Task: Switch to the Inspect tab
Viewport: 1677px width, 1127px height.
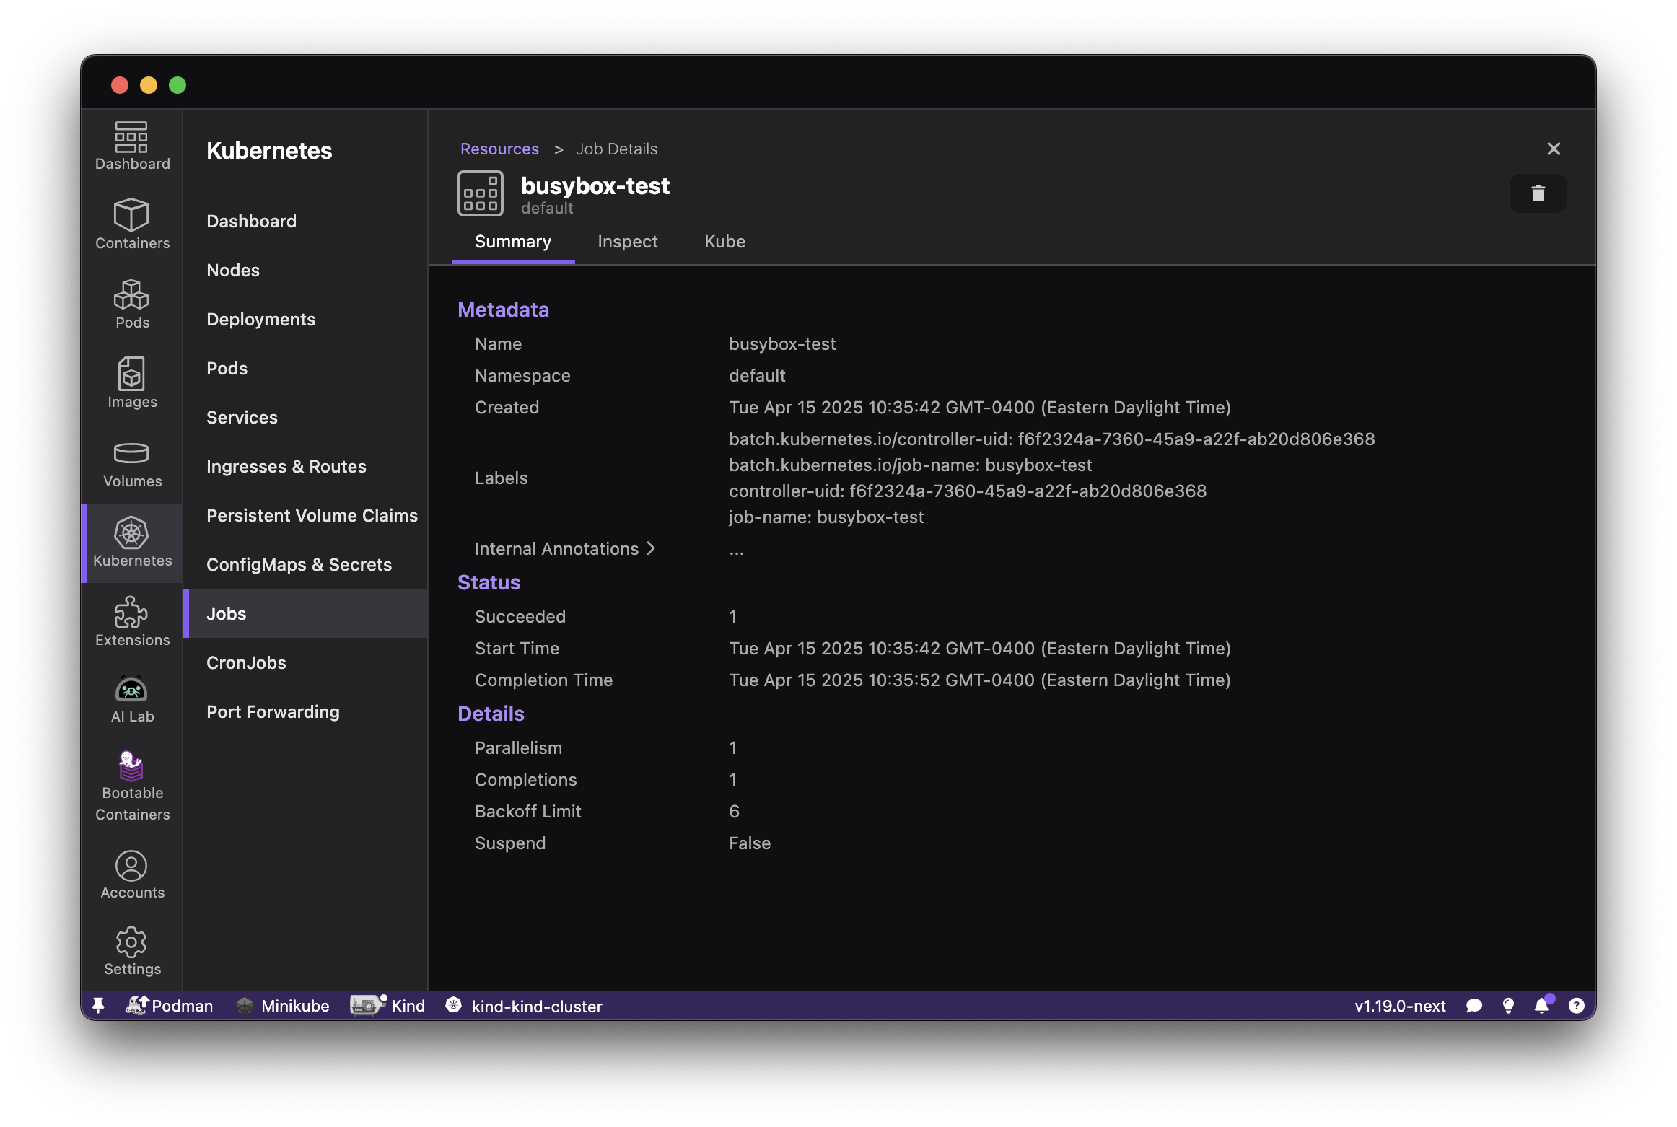Action: point(627,242)
